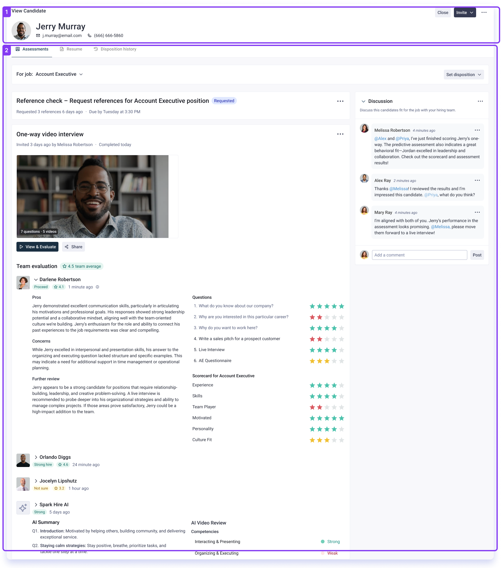502x568 pixels.
Task: Open the For job Account Executive dropdown
Action: [59, 74]
